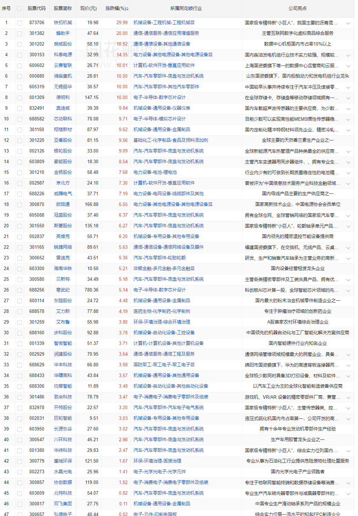358x516 pixels.
Task: Open 基础化工-化学制品-食品及饲料添加剂 industry link
Action: click(x=171, y=140)
